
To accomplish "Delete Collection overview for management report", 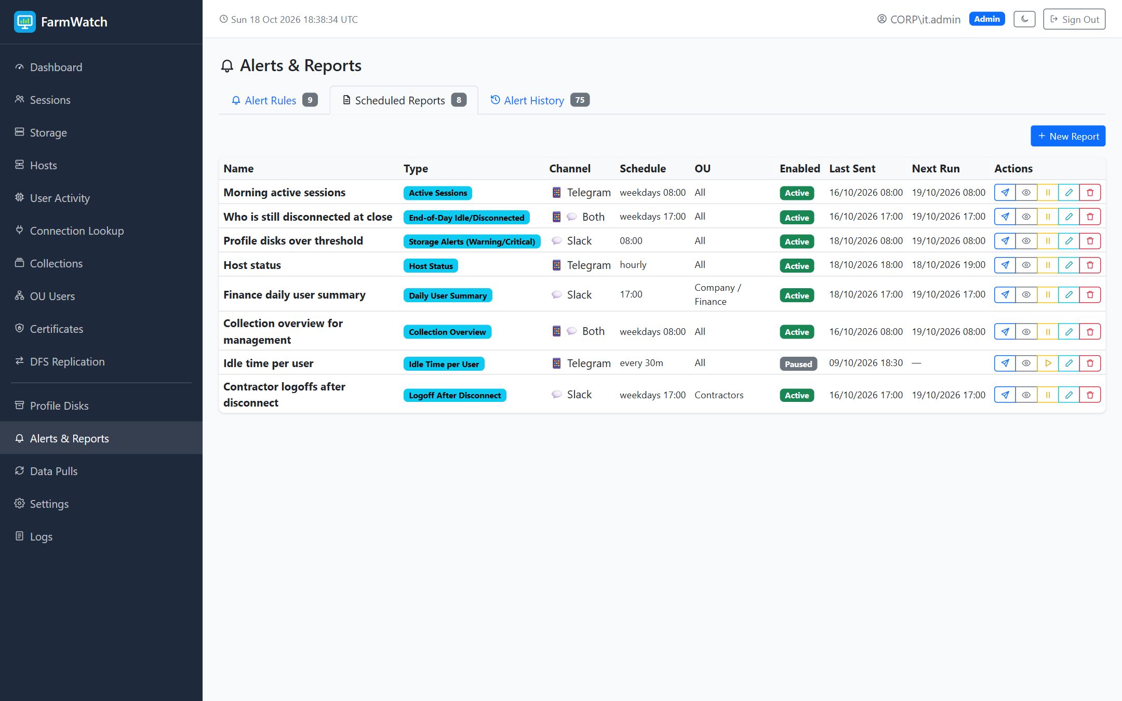I will pyautogui.click(x=1090, y=331).
